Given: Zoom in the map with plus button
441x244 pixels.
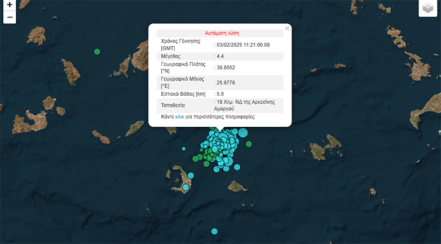Looking at the screenshot, I should (10, 5).
